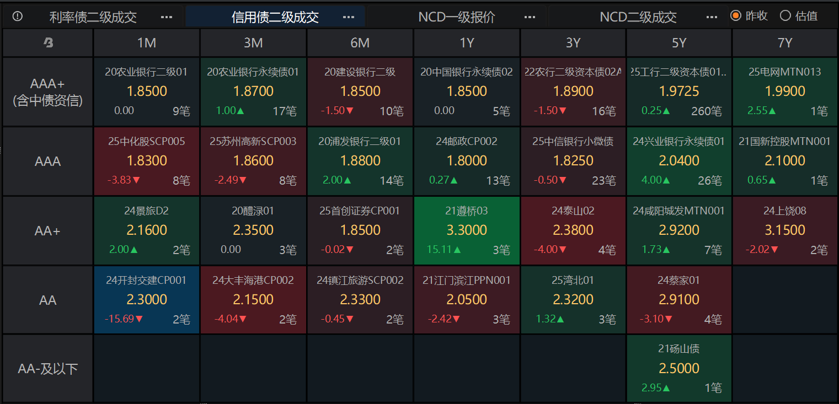Click the info icon at top left
Screen dimensions: 839x404
17,17
